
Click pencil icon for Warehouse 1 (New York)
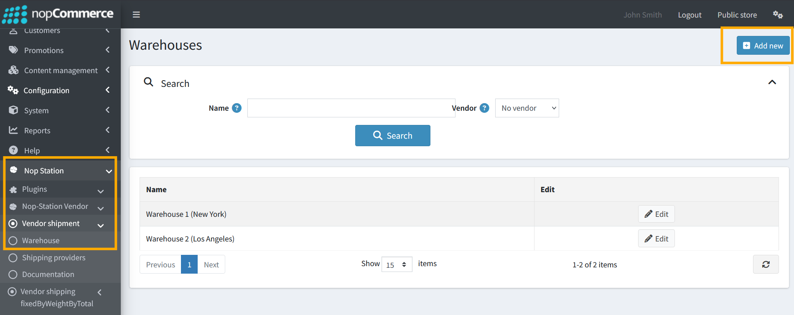tap(648, 214)
